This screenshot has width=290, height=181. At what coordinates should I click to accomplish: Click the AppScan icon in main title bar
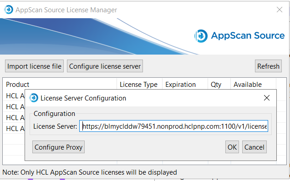click(9, 10)
